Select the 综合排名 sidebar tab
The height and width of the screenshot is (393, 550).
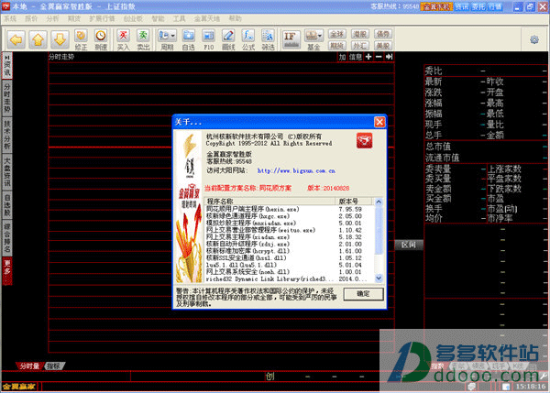(x=7, y=237)
